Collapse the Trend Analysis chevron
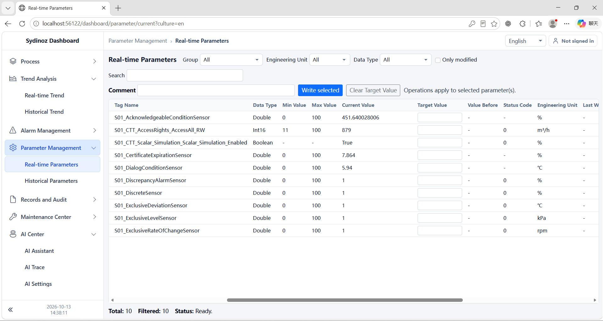The width and height of the screenshot is (603, 321). (x=94, y=79)
